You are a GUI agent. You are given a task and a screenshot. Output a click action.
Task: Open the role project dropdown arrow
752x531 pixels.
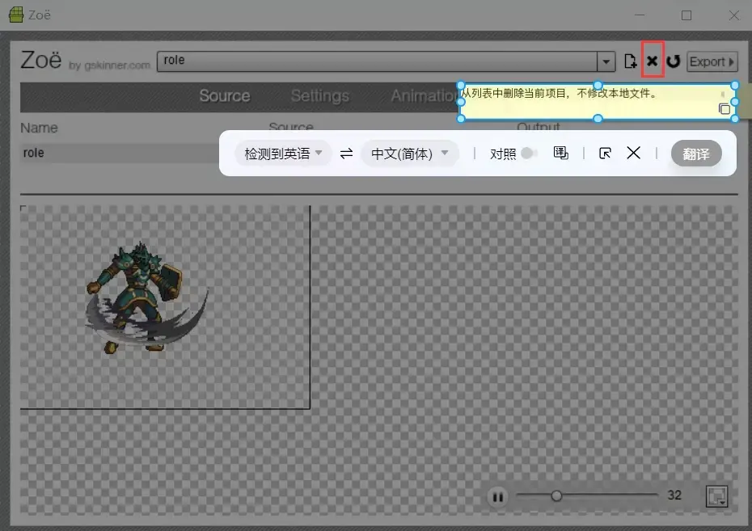(x=606, y=61)
